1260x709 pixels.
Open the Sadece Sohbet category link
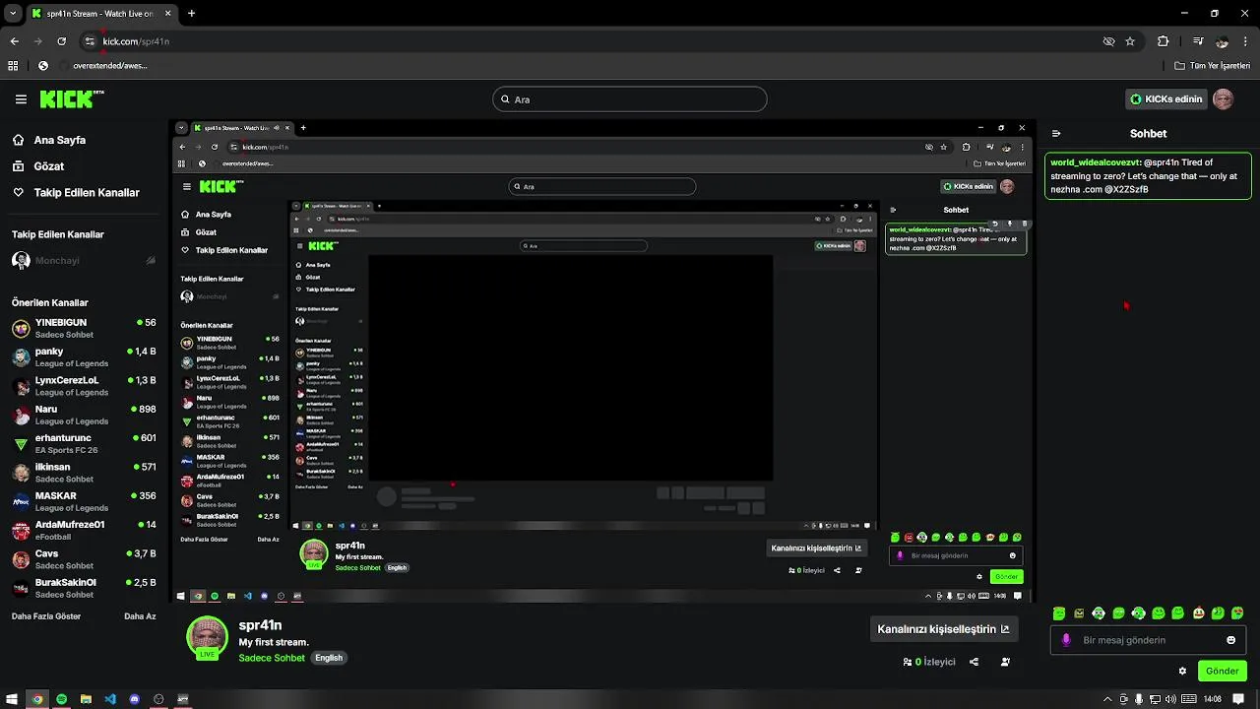272,658
